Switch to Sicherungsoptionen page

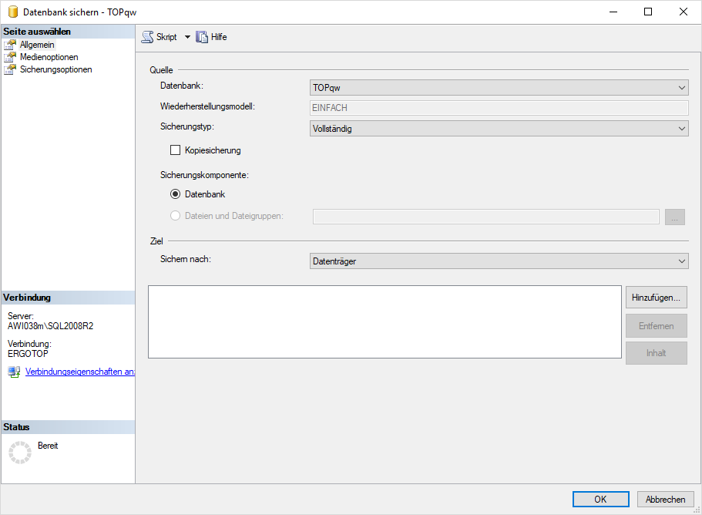[55, 69]
